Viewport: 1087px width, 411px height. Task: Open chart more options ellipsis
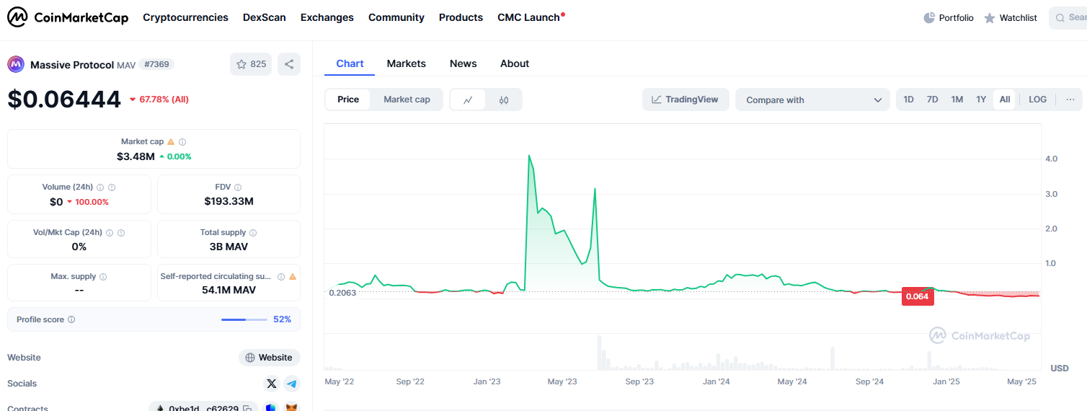coord(1070,100)
